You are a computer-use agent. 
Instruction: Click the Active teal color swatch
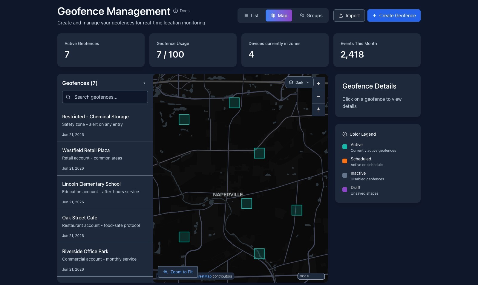coord(345,147)
